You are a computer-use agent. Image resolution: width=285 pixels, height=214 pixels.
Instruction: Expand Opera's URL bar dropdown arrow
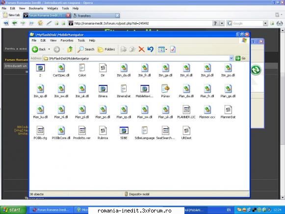(x=222, y=23)
